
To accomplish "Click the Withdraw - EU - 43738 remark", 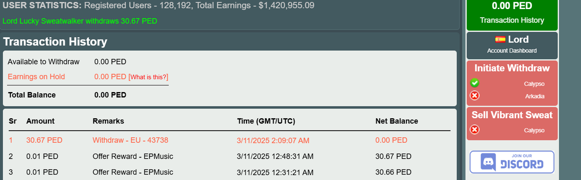I will (130, 141).
